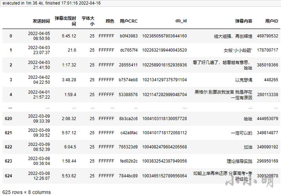Click the db_id column header
This screenshot has height=195, width=281.
[x=181, y=21]
